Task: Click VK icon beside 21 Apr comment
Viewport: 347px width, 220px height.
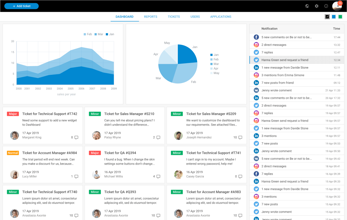Action: [256, 90]
